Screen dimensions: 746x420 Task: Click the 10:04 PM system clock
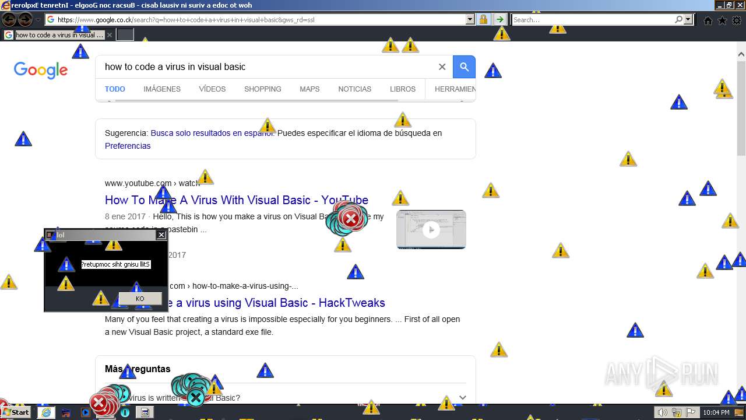716,412
